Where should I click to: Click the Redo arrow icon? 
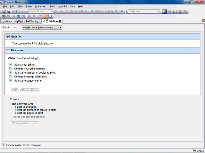coord(97,11)
